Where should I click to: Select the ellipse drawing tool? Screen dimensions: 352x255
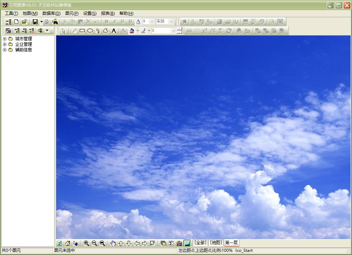(x=90, y=31)
